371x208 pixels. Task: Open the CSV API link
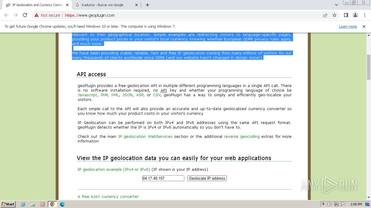pos(157,95)
